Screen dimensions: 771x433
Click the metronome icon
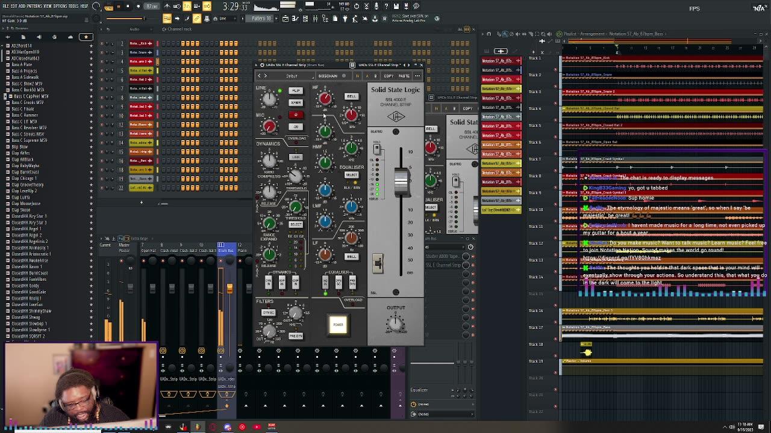(167, 6)
